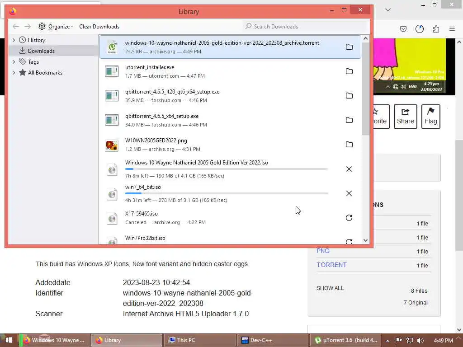Open the Firefox hamburger application menu
This screenshot has width=463, height=347.
(x=452, y=29)
